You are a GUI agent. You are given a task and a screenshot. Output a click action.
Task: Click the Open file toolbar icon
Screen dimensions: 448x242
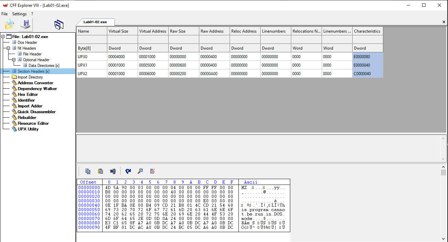pos(10,24)
